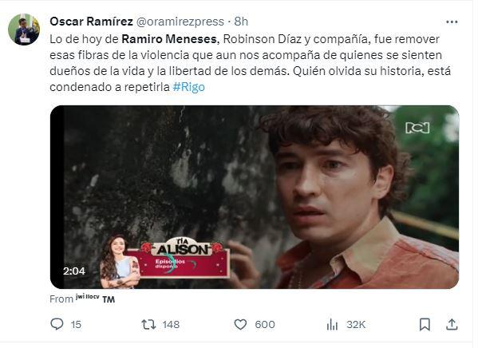The height and width of the screenshot is (348, 478).
Task: Click the 15 replies count
Action: (x=76, y=325)
